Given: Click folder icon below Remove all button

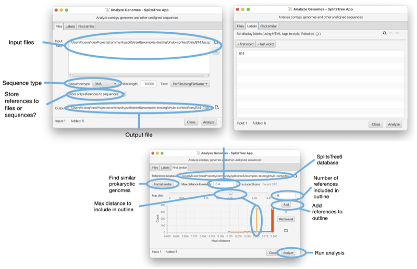Looking at the screenshot, I should (286, 230).
